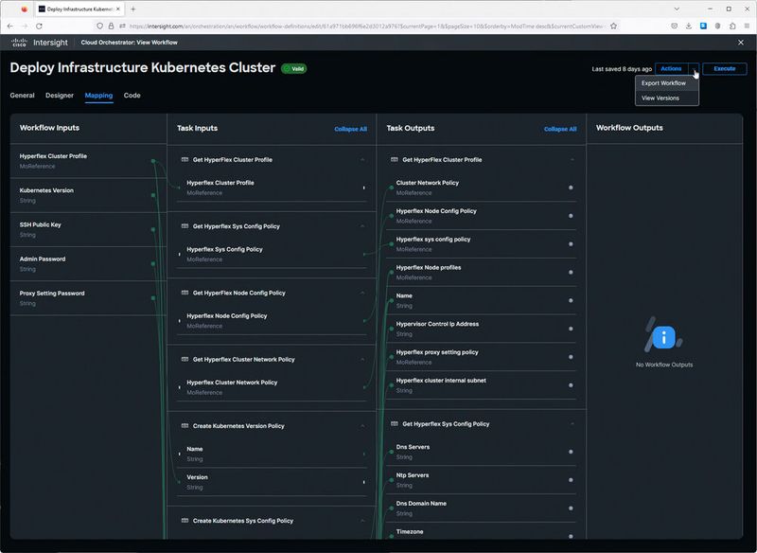Click output connector dot for Hyperflex Node profiles
The width and height of the screenshot is (757, 553).
coord(571,273)
